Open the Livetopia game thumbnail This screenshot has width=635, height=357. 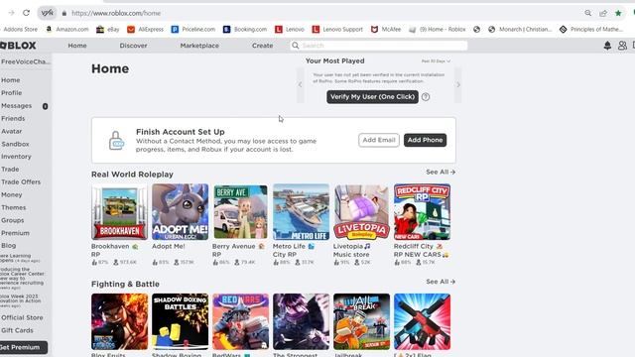pyautogui.click(x=361, y=212)
